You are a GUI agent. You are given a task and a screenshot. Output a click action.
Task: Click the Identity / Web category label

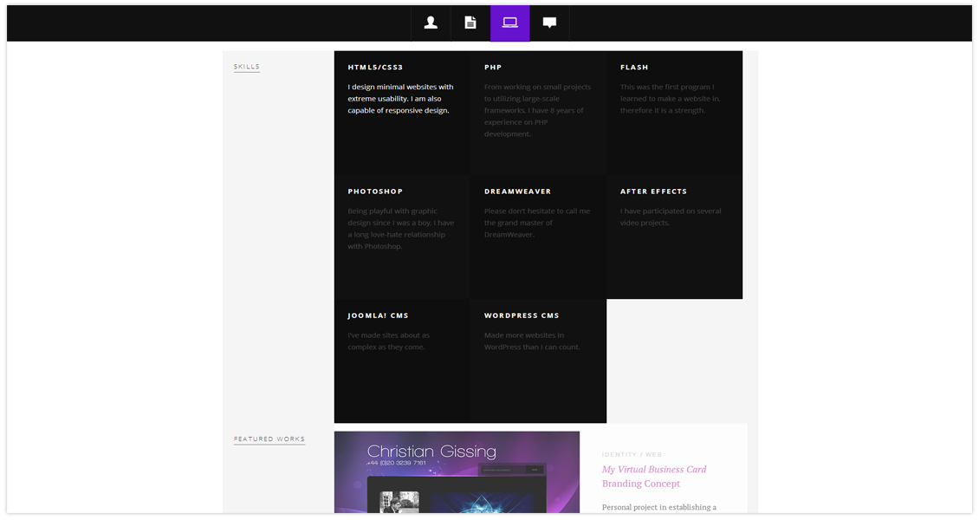tap(632, 454)
